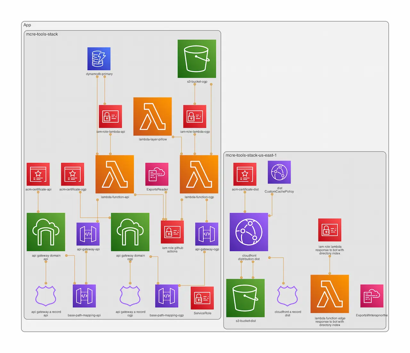
Task: Click the base-path-mapping-ogp icon
Action: 167,296
